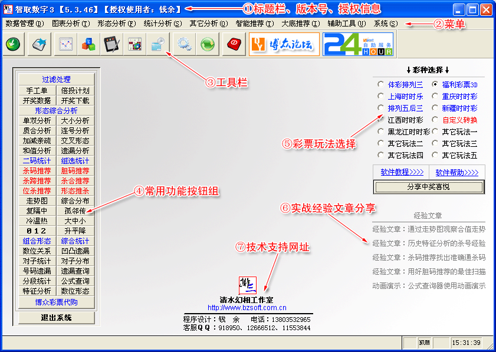This screenshot has height=352, width=496.
Task: Open 动画演示 公式查询器使用动画演示
Action: click(x=429, y=286)
